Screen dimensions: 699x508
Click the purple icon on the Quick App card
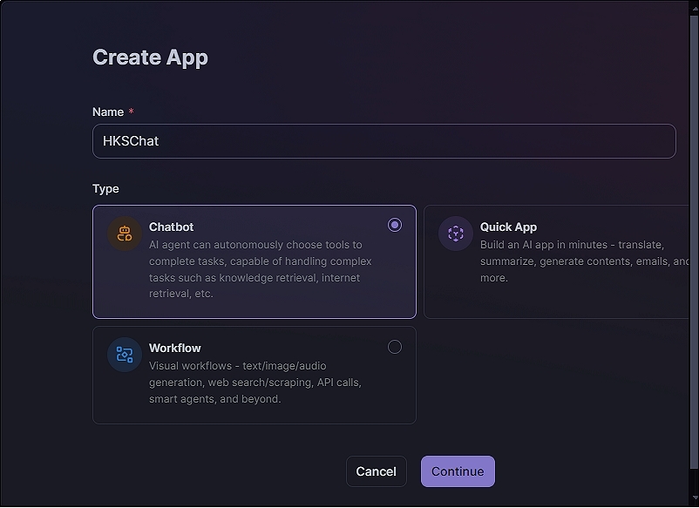pyautogui.click(x=455, y=233)
